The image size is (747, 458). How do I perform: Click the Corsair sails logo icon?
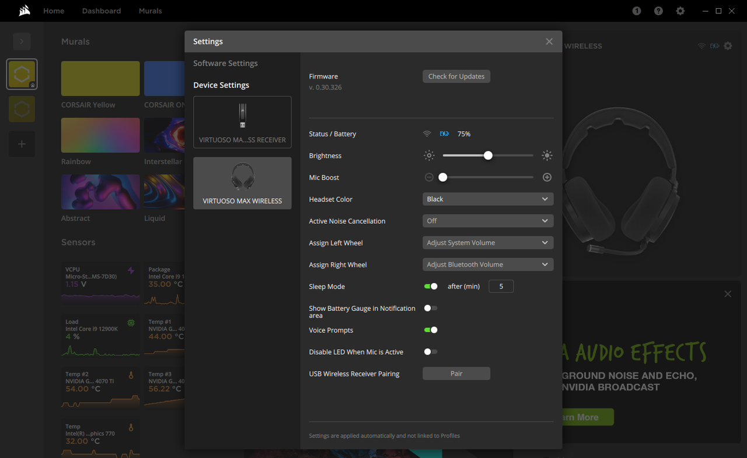pyautogui.click(x=25, y=10)
